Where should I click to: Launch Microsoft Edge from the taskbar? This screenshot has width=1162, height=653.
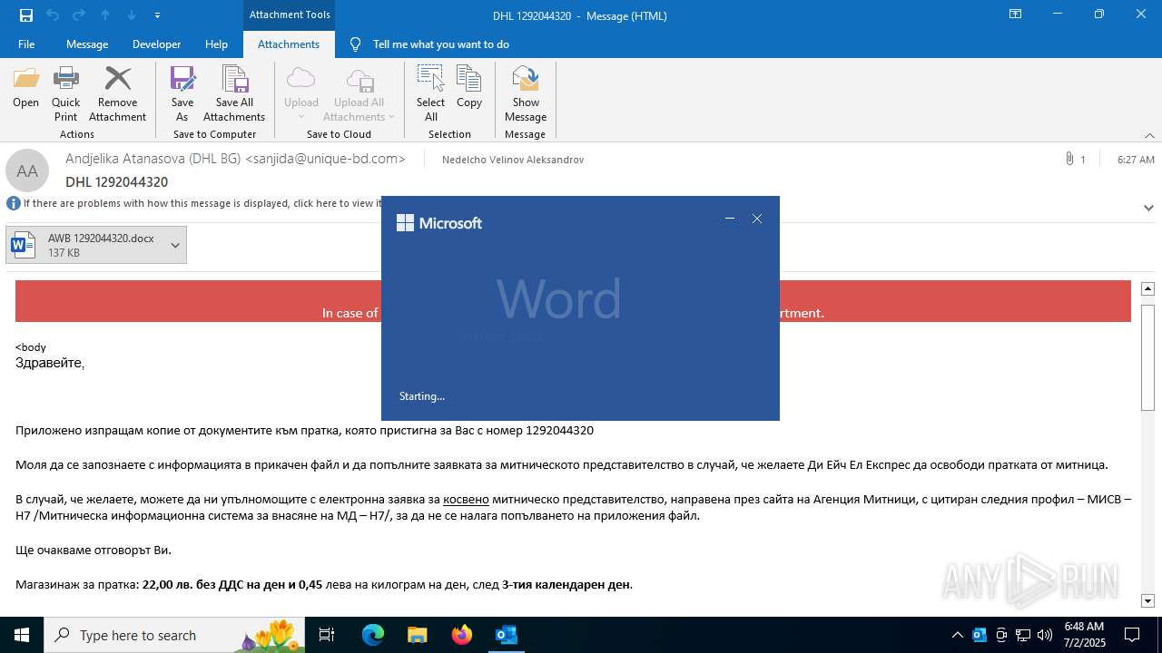373,635
